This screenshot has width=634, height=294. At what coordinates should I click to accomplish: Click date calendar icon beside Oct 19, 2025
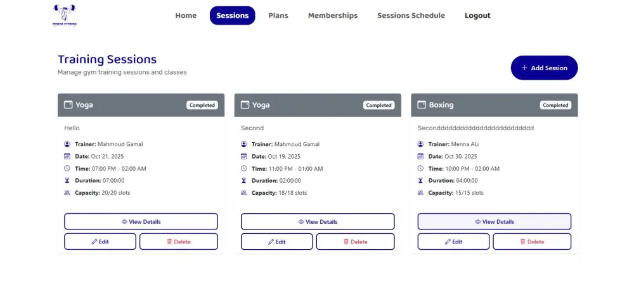pyautogui.click(x=244, y=156)
